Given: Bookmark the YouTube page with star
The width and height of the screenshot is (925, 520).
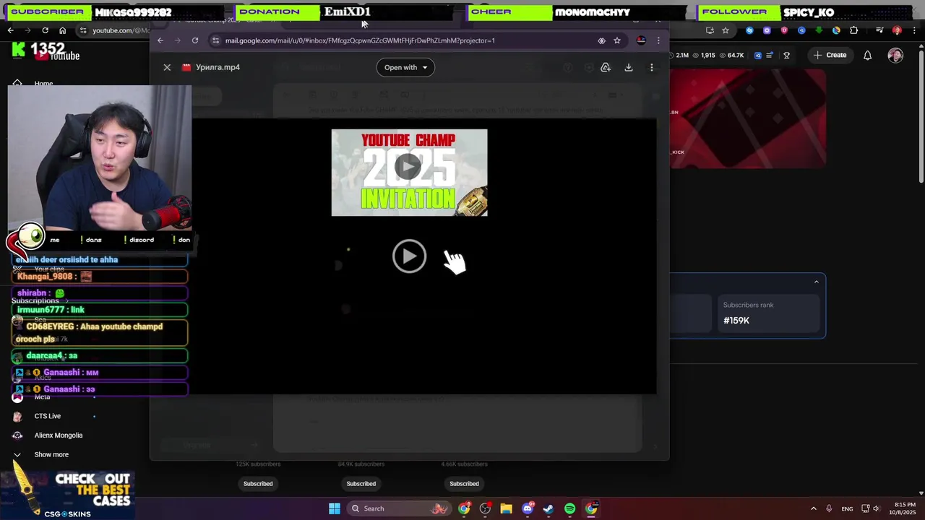Looking at the screenshot, I should [x=726, y=30].
